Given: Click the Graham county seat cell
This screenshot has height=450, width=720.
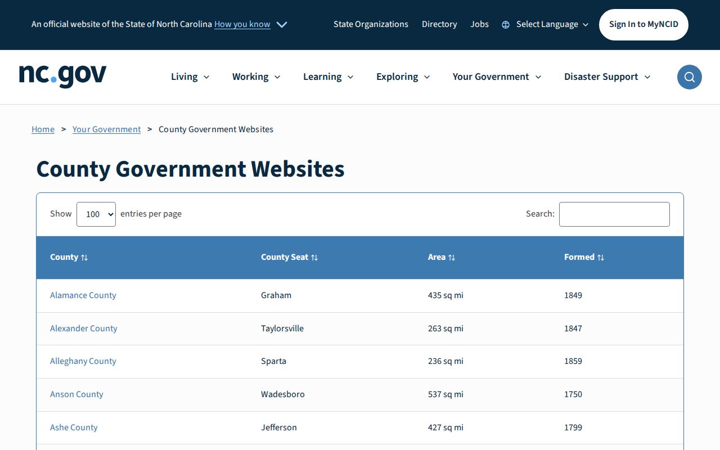Looking at the screenshot, I should pyautogui.click(x=276, y=295).
